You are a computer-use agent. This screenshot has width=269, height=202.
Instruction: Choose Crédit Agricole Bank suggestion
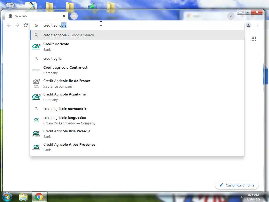point(137,47)
